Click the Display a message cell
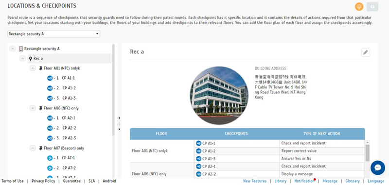The height and width of the screenshot is (185, 389). [322, 174]
